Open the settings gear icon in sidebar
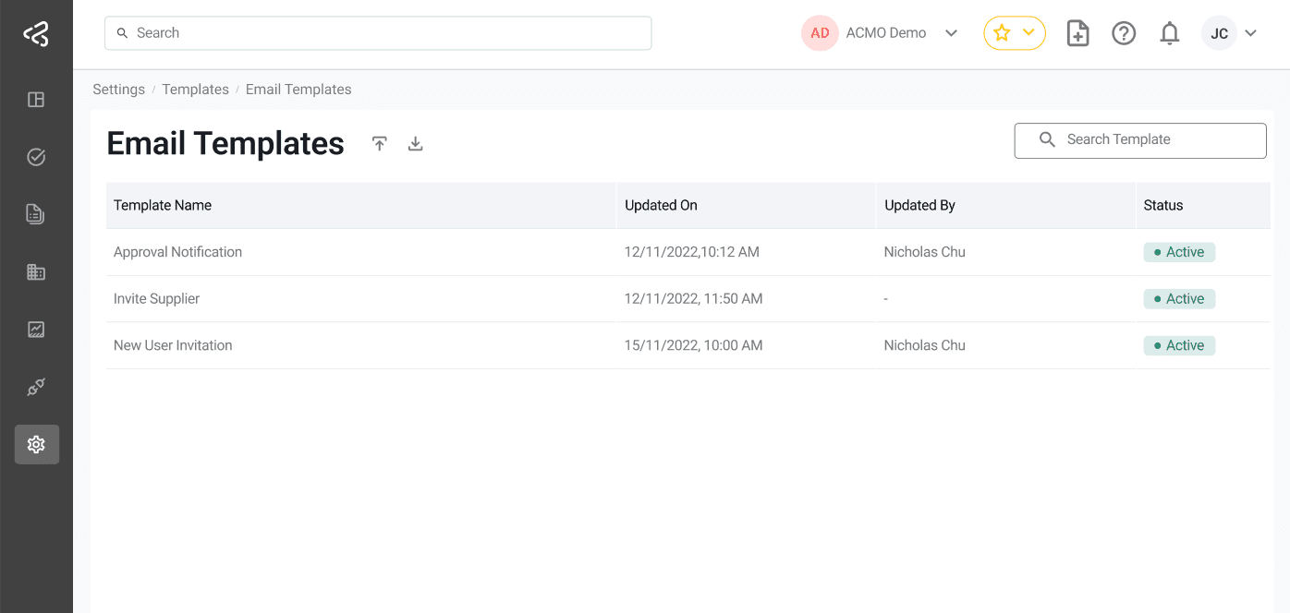This screenshot has width=1290, height=613. coord(36,444)
